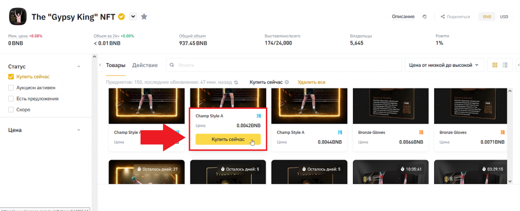Switch price display to BNB
The image size is (520, 211).
[487, 17]
